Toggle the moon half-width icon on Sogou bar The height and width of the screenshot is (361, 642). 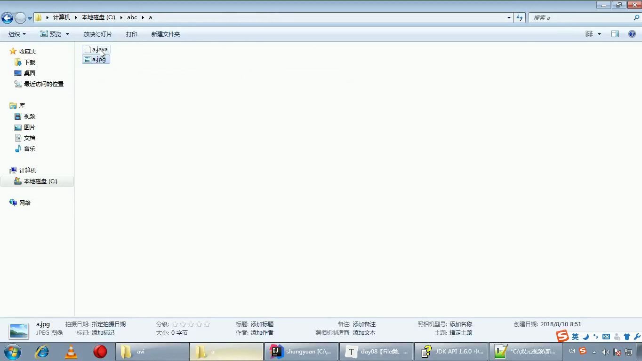[586, 337]
